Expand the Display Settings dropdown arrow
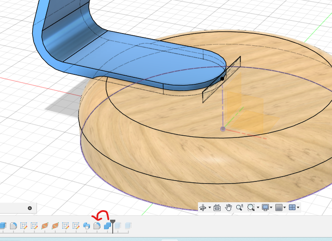 pos(272,208)
